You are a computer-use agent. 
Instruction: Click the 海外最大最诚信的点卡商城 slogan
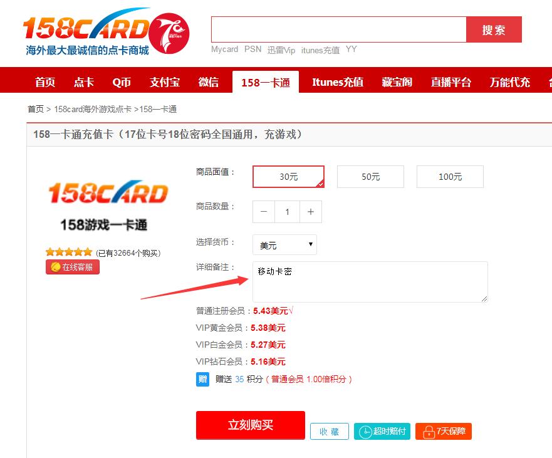[87, 50]
